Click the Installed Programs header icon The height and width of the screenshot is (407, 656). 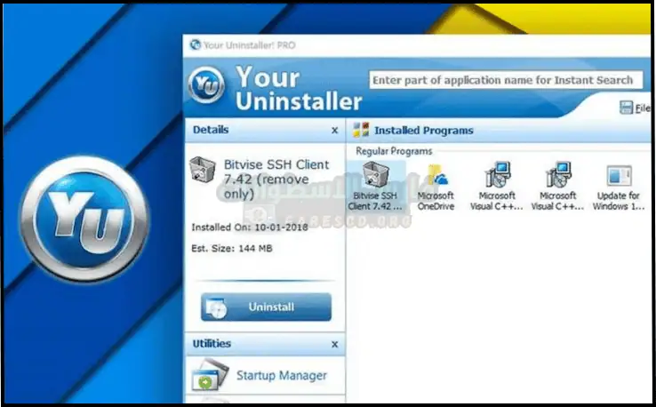click(x=361, y=131)
